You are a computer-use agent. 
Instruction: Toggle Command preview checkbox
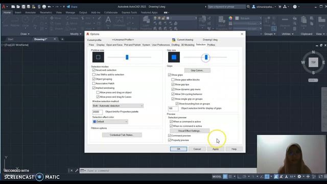click(x=170, y=135)
